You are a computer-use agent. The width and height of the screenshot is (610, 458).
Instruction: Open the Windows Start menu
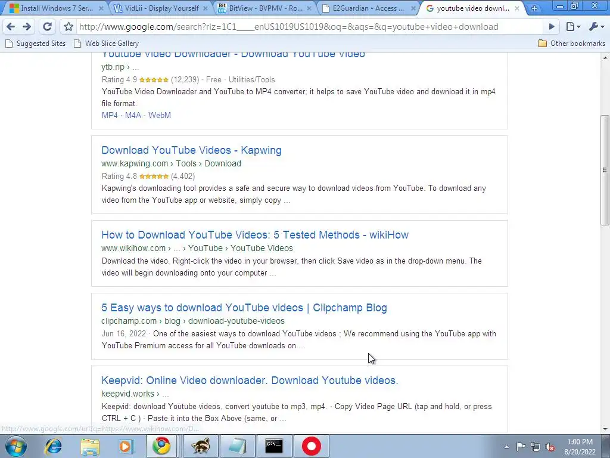[x=16, y=446]
